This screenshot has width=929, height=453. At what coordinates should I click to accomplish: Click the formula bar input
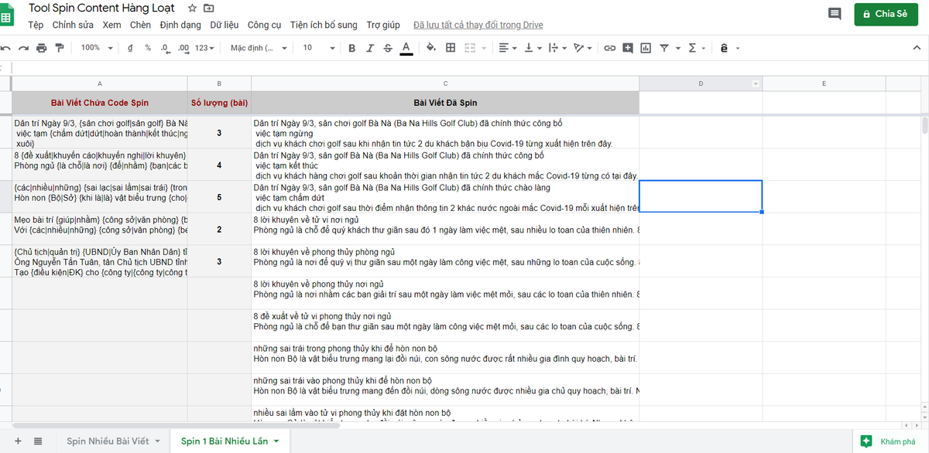(469, 68)
